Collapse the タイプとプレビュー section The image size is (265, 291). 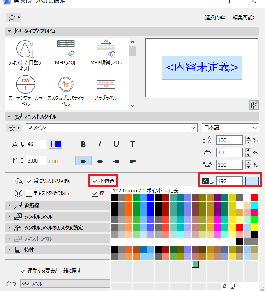pyautogui.click(x=9, y=31)
